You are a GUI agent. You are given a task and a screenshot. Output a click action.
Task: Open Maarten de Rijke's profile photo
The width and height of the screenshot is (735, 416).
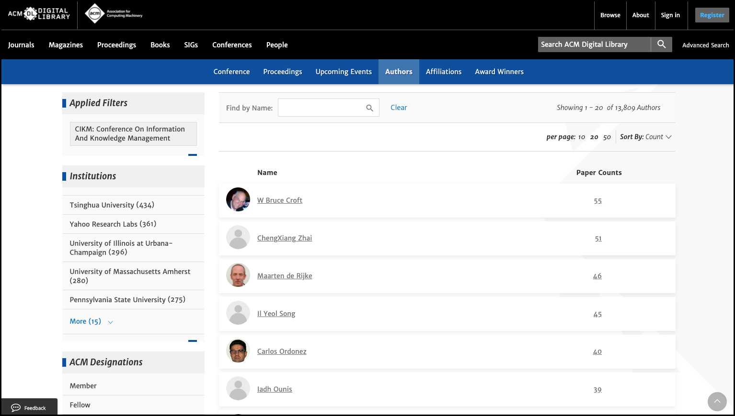tap(238, 275)
